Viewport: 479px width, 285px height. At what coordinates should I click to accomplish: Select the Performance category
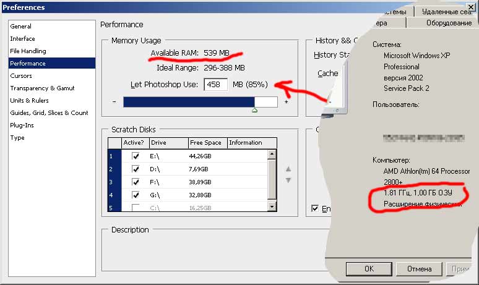52,63
